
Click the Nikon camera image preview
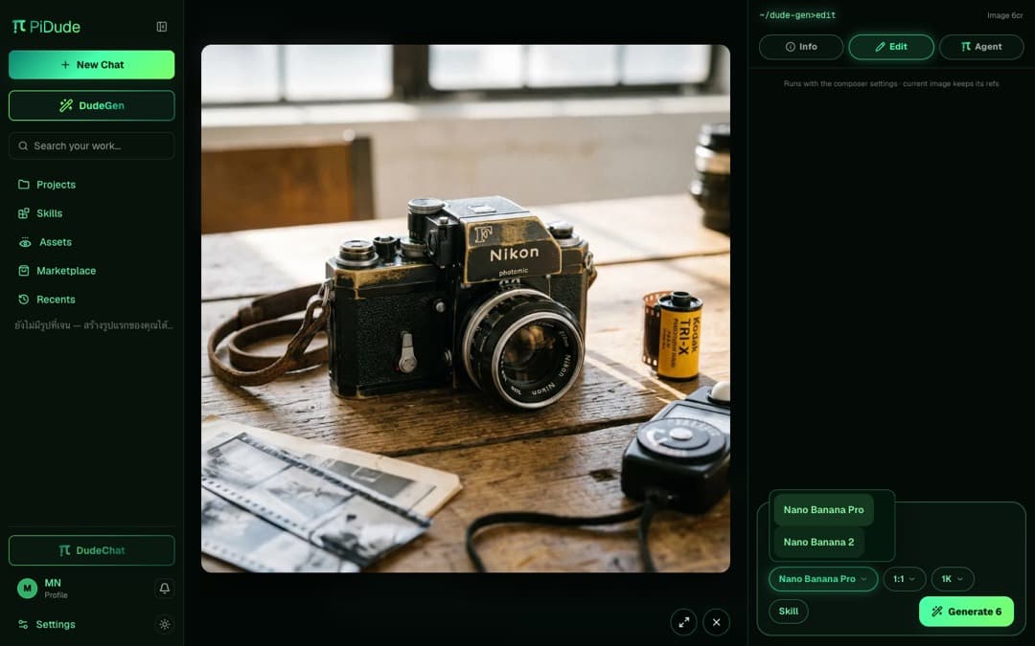point(466,308)
